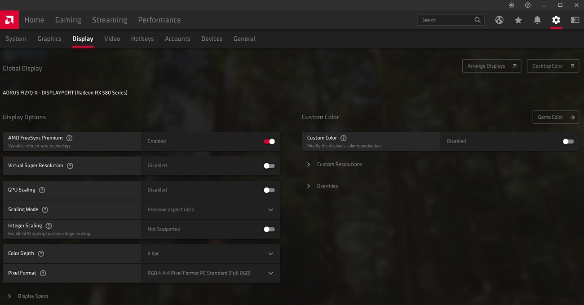
Task: Click the Game Color button
Action: click(x=556, y=117)
